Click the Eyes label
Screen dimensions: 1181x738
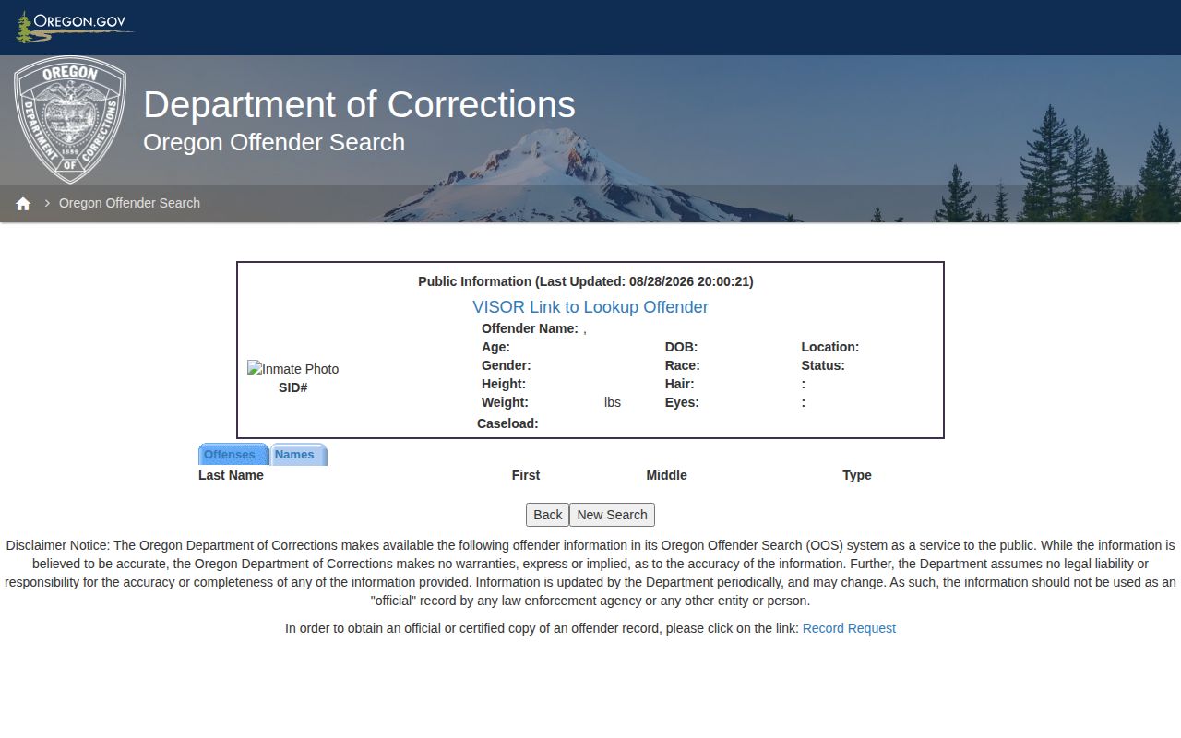(x=682, y=402)
